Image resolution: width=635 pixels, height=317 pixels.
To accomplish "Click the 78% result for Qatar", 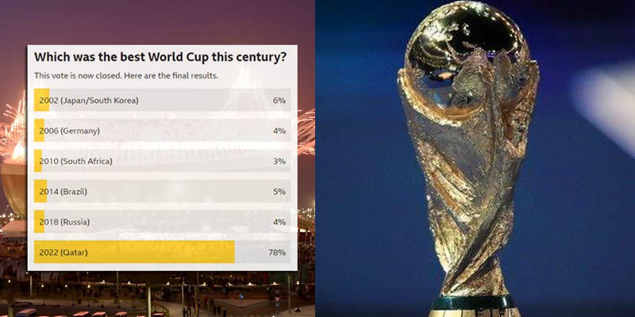I will (x=277, y=252).
